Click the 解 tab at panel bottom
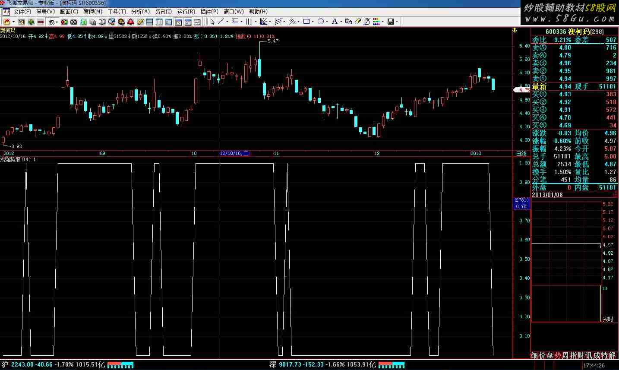 tap(612, 355)
